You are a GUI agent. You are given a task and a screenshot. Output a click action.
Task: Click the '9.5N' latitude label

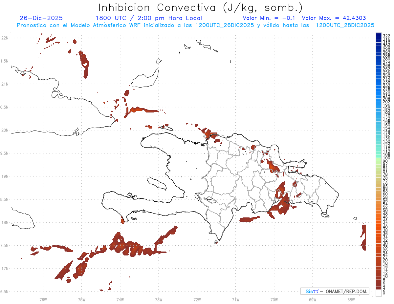tap(5, 153)
